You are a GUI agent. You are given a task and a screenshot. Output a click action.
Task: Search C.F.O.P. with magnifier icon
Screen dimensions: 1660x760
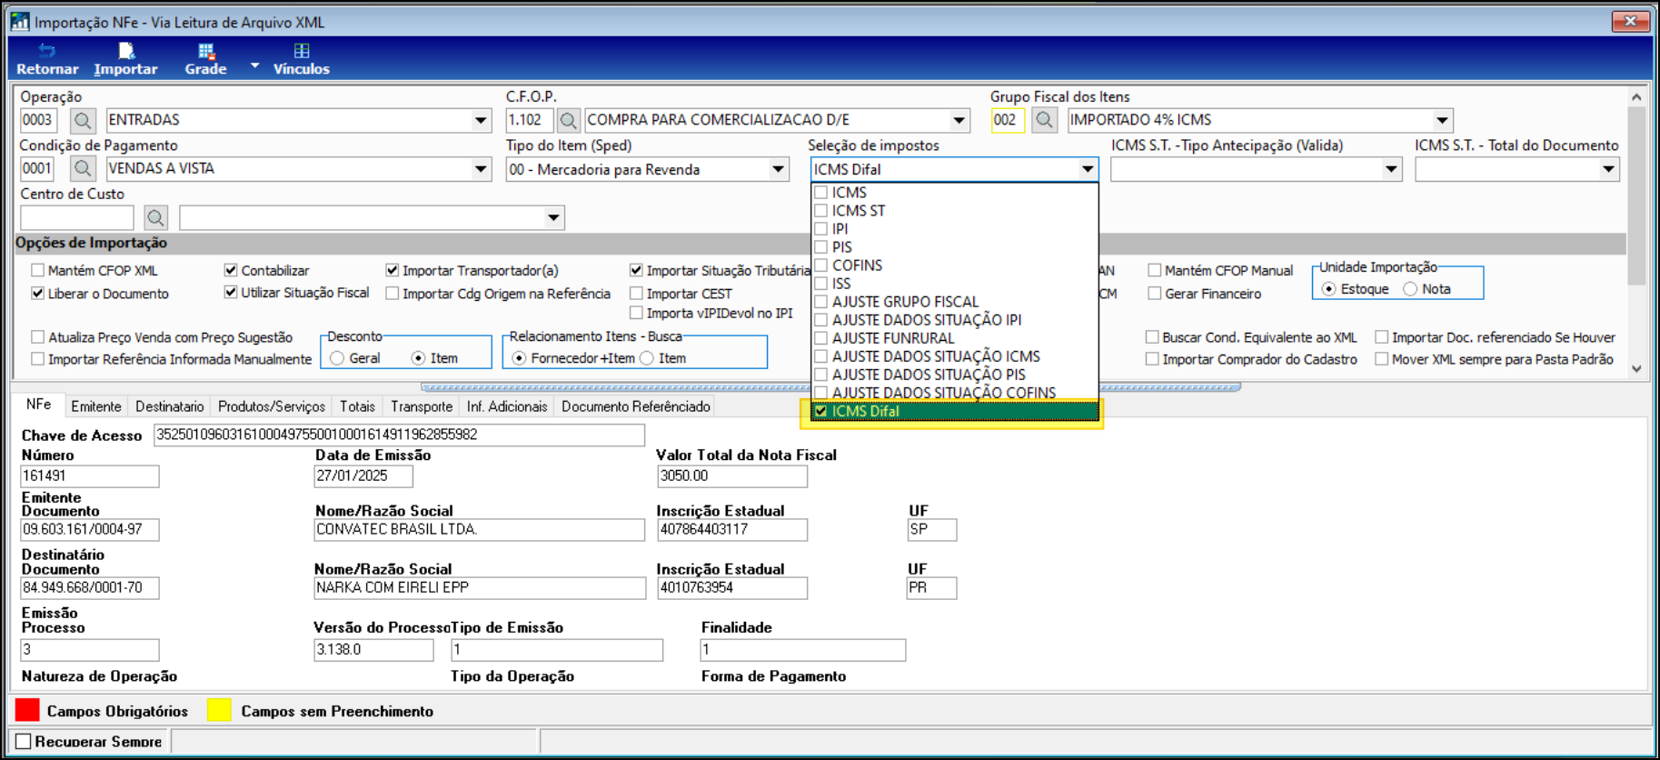click(x=568, y=120)
